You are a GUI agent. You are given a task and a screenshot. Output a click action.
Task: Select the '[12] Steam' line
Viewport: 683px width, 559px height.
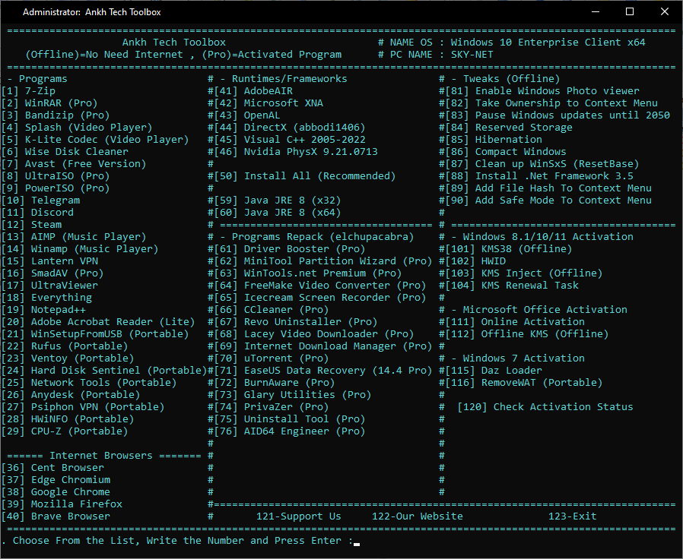tap(32, 225)
